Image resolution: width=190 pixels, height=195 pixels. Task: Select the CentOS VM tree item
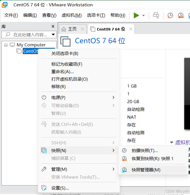click(31, 51)
